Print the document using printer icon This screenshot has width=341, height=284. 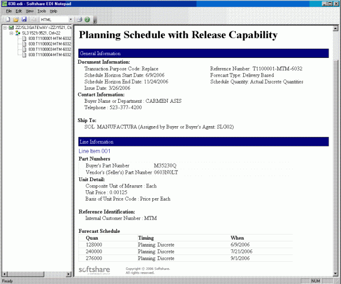click(80, 19)
